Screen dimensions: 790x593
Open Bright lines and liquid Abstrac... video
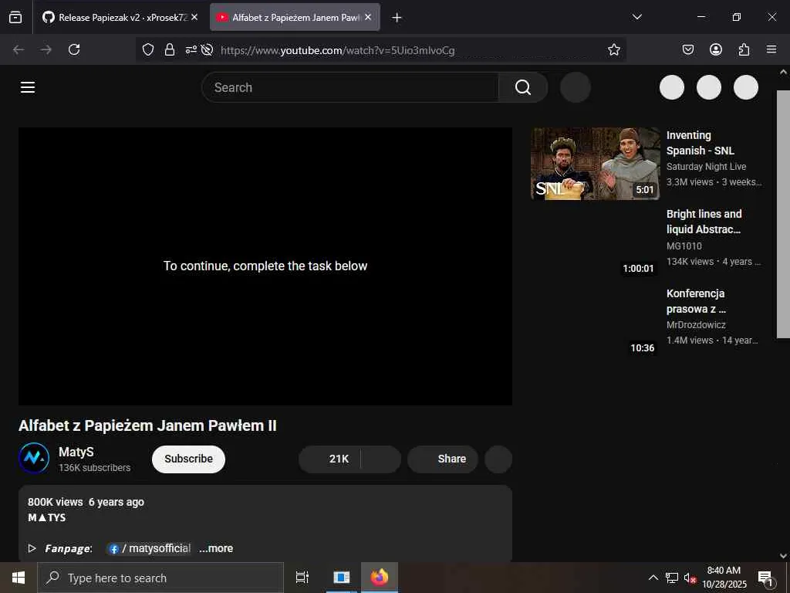(x=704, y=222)
